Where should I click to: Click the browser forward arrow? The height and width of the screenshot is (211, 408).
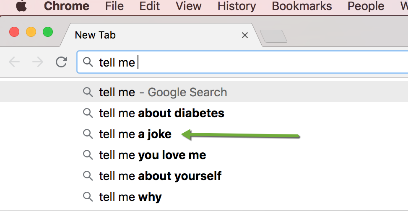click(38, 62)
